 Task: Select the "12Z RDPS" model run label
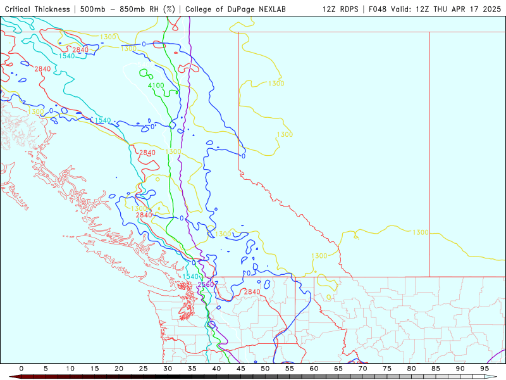[340, 9]
